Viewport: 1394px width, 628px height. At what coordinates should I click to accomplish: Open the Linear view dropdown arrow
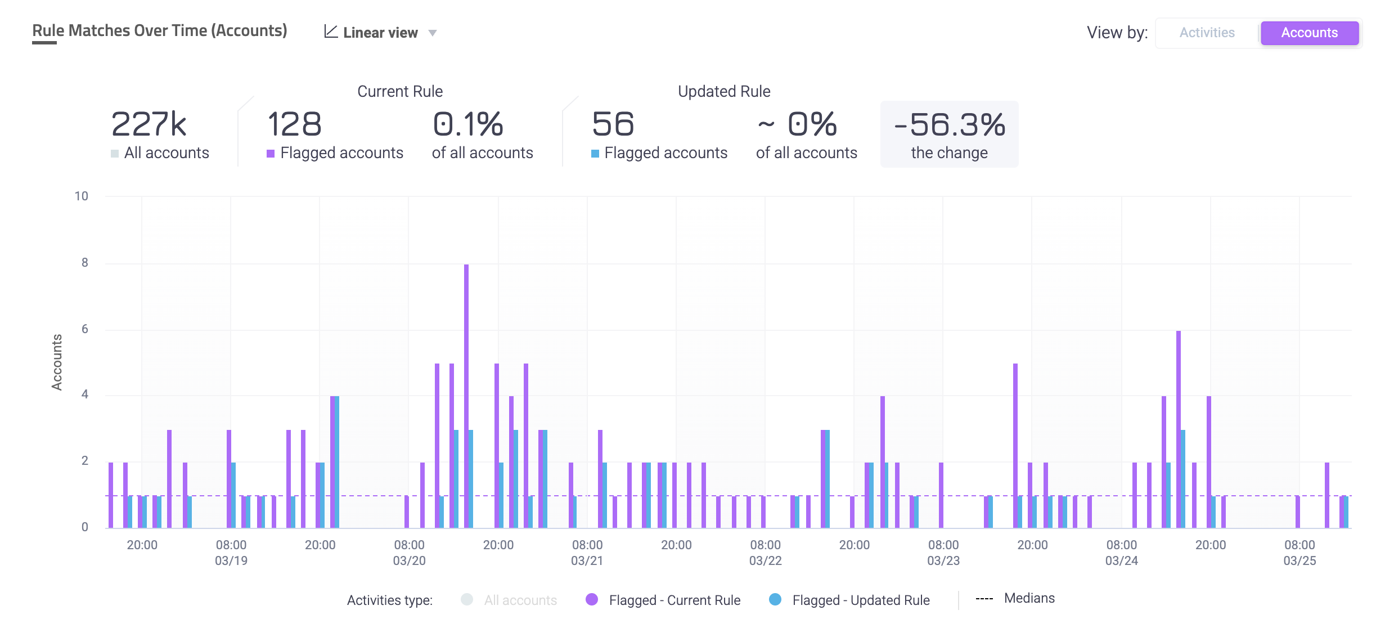(433, 33)
